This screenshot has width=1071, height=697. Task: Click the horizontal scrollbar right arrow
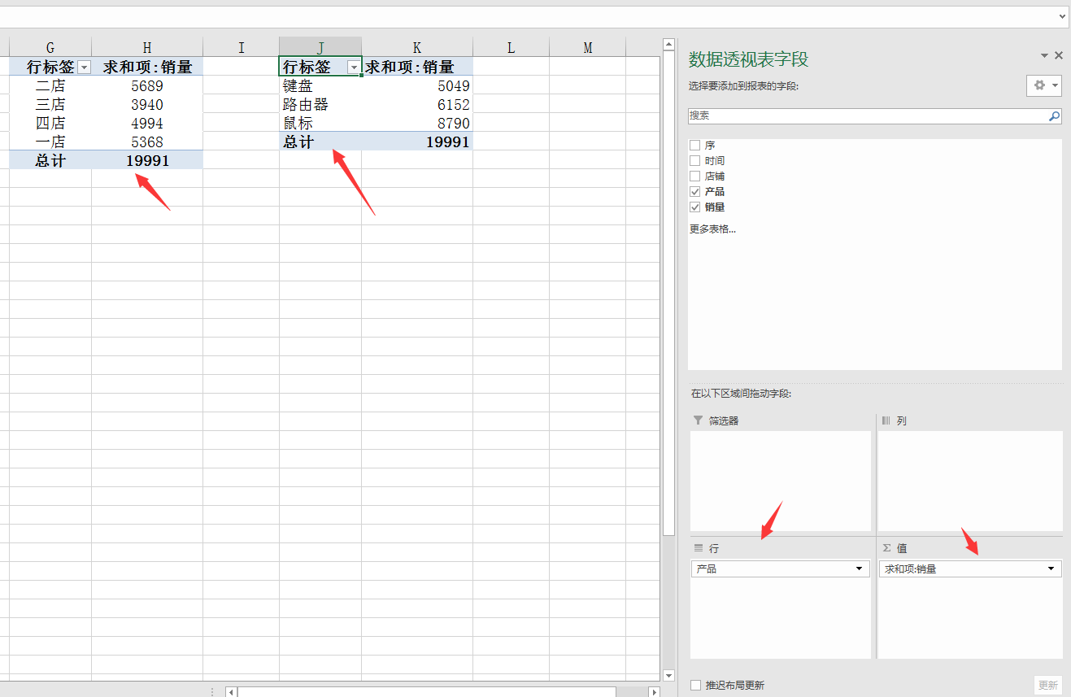tap(654, 692)
